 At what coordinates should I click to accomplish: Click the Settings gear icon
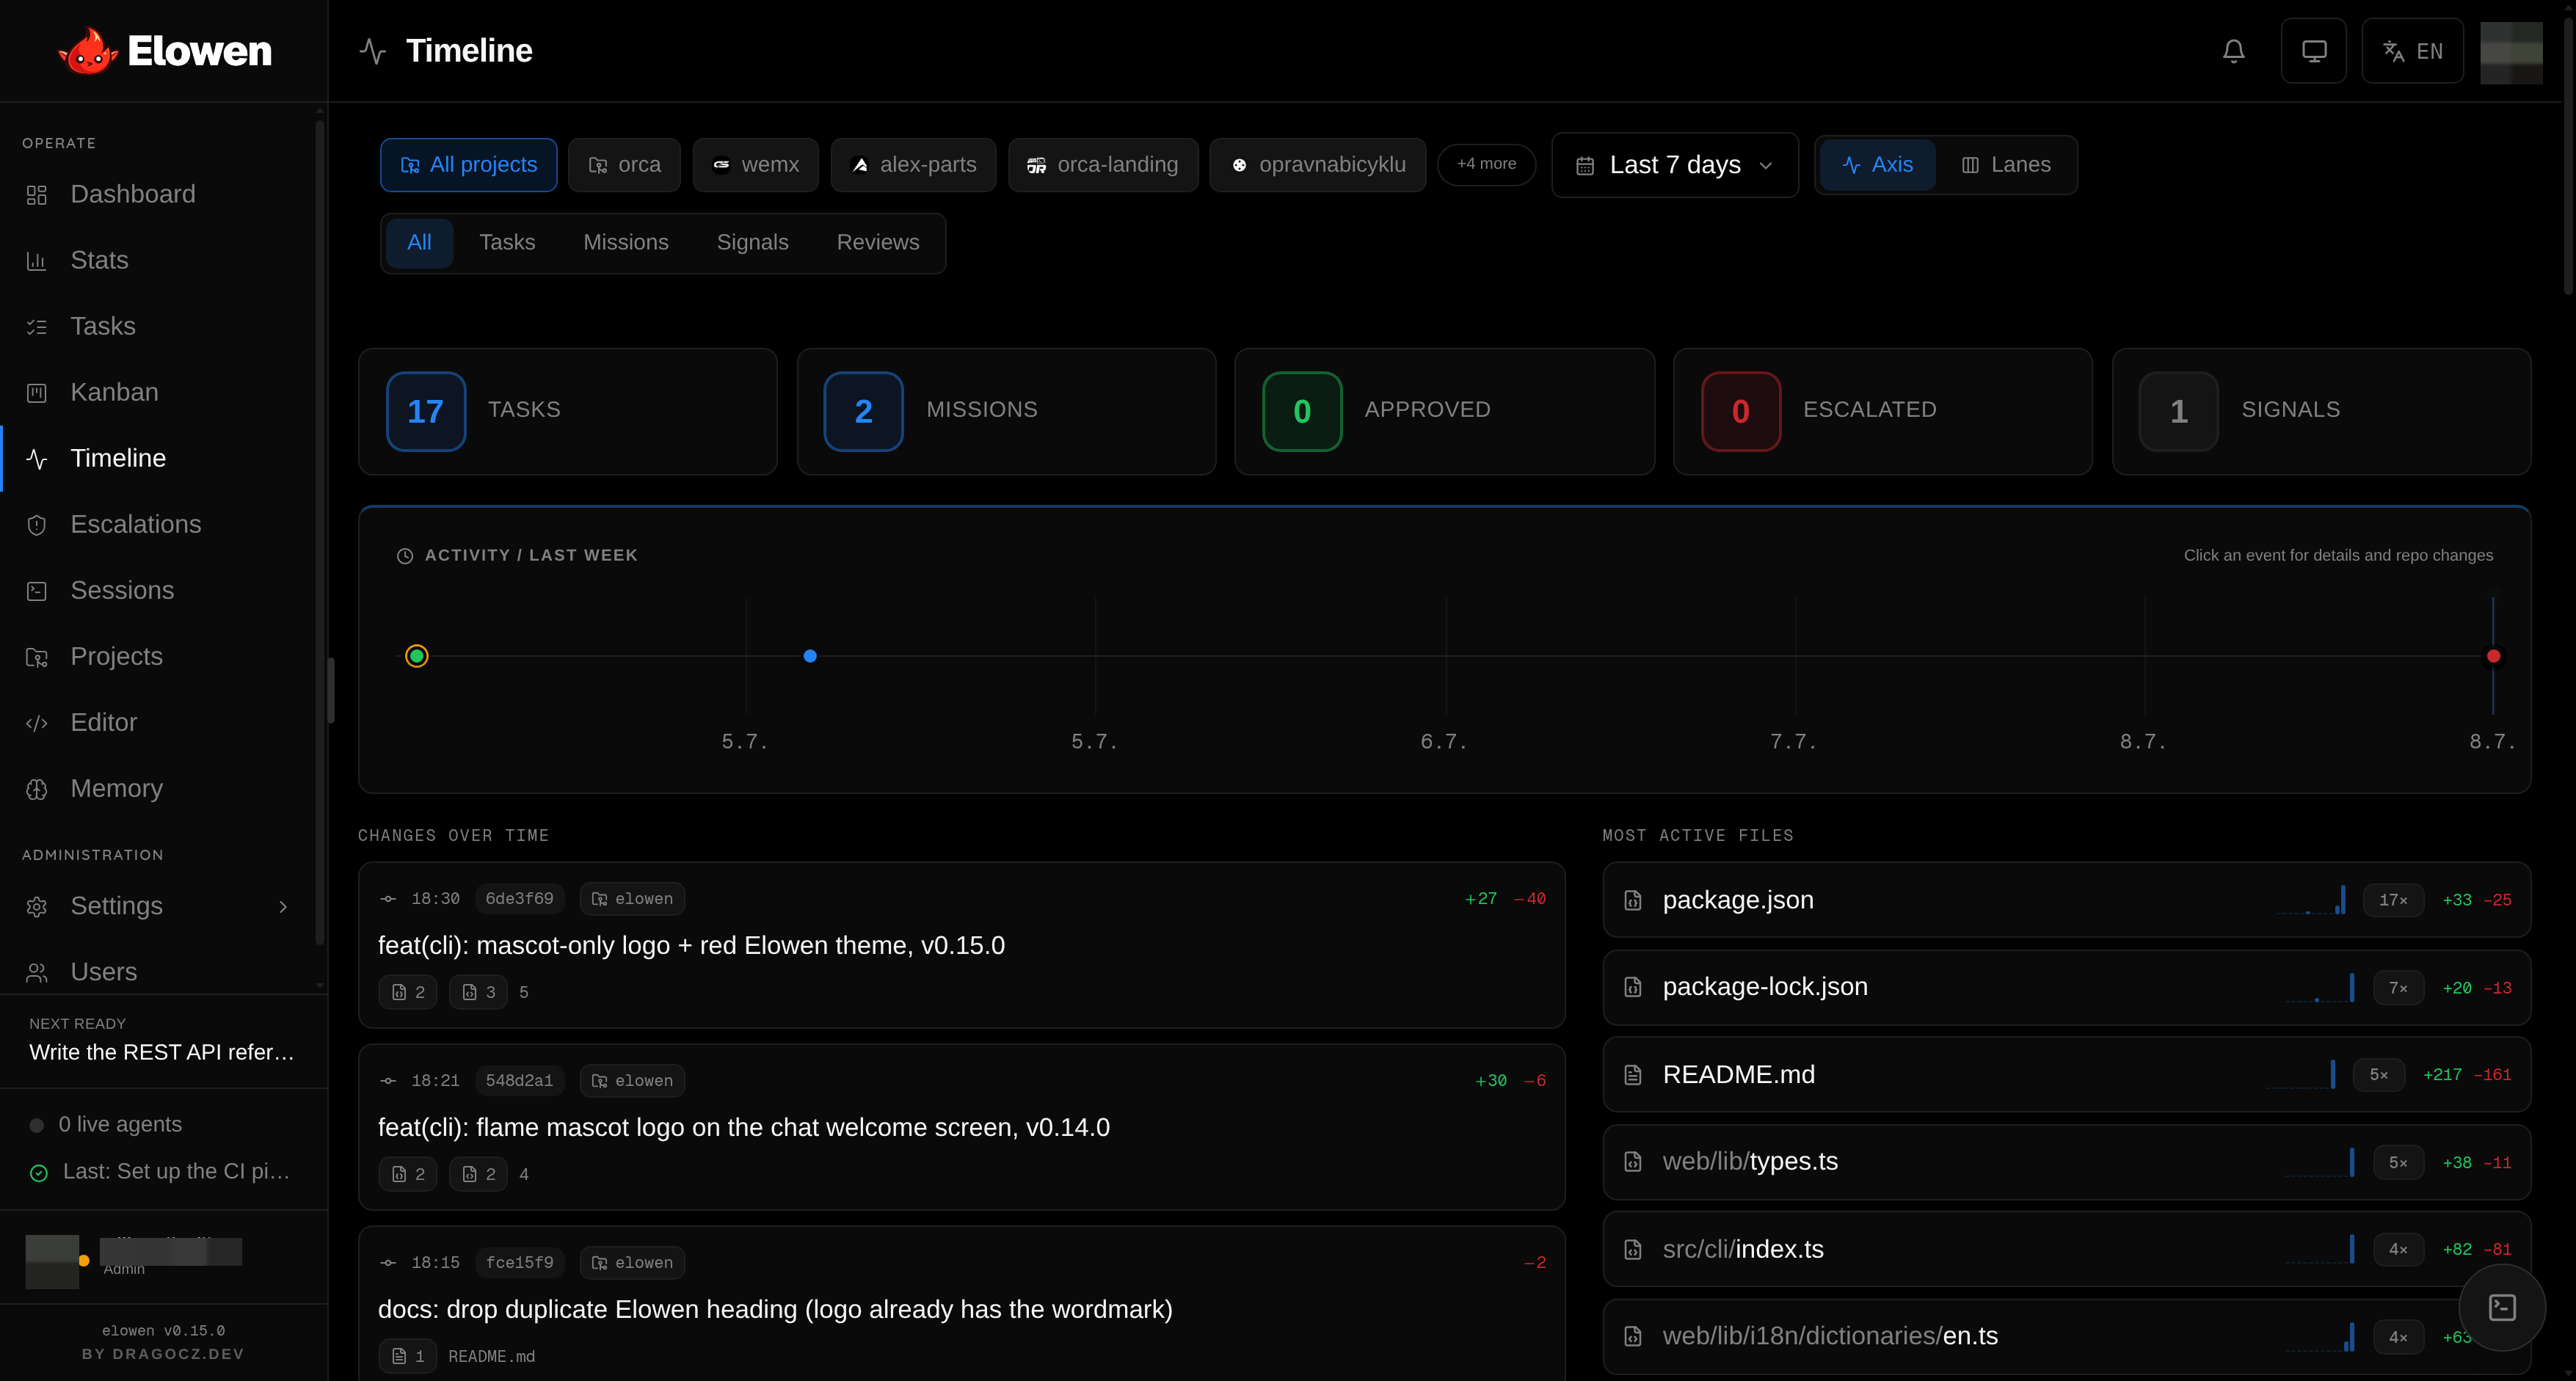(37, 906)
